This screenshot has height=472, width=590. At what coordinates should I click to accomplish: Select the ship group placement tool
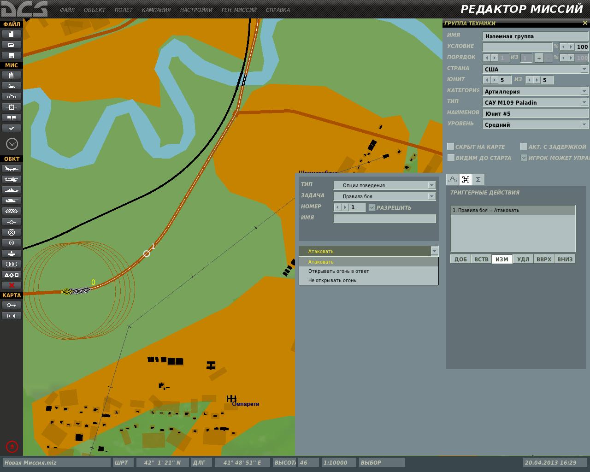pyautogui.click(x=12, y=190)
